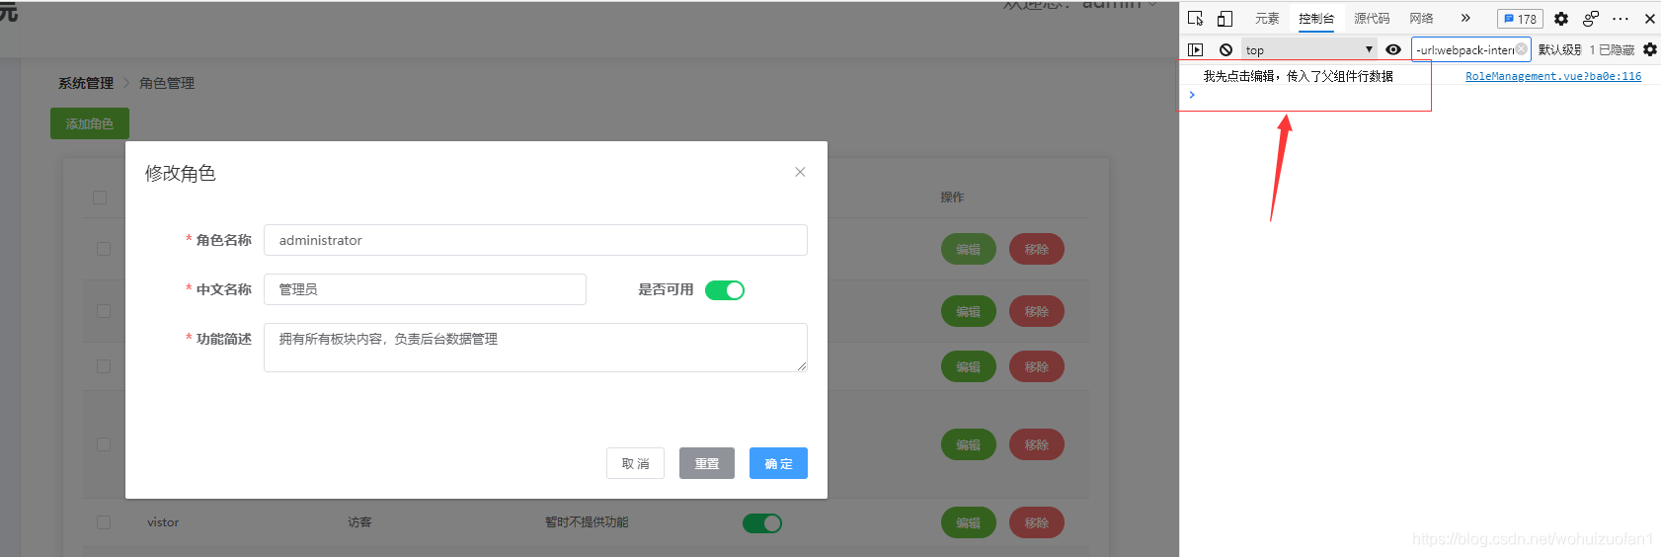The image size is (1661, 557).
Task: Open the RoleManagement.vue source link
Action: click(1552, 76)
